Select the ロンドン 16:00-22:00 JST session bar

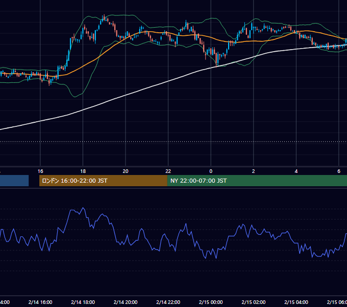103,181
